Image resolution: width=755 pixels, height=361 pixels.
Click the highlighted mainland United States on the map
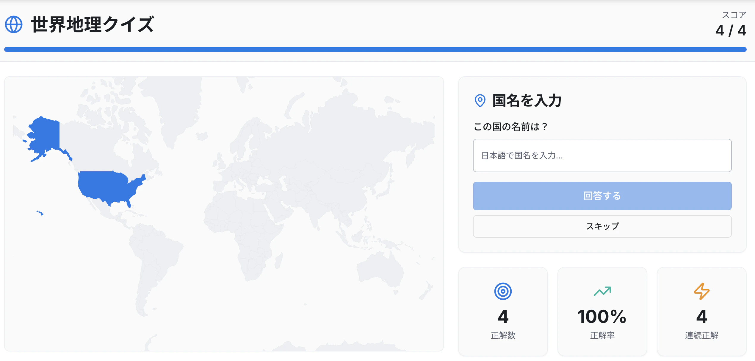tap(109, 188)
